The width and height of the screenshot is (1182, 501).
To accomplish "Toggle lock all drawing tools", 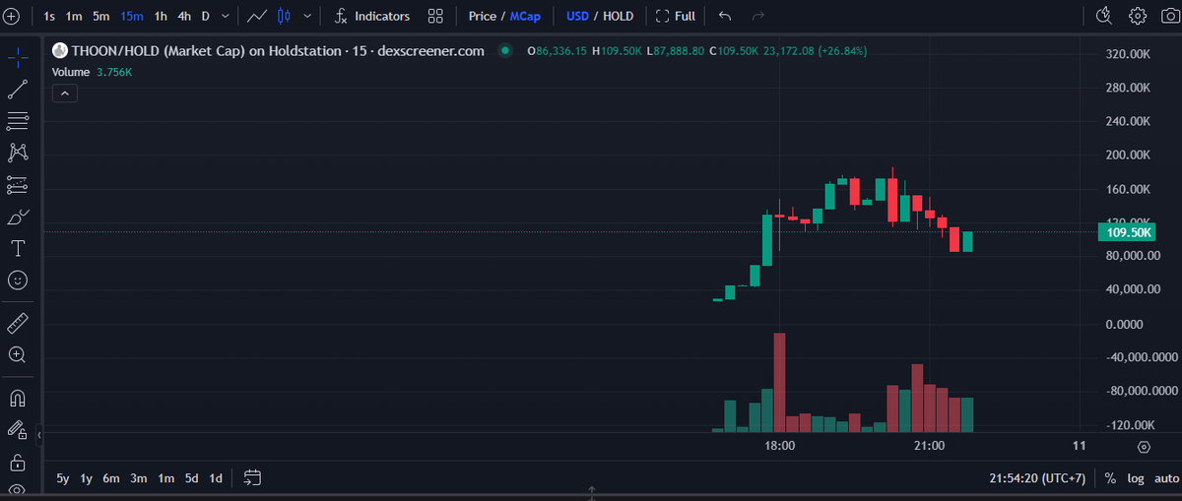I will point(17,462).
